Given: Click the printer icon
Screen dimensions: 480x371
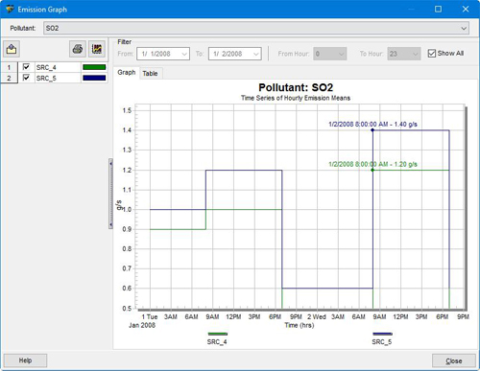Looking at the screenshot, I should point(78,49).
